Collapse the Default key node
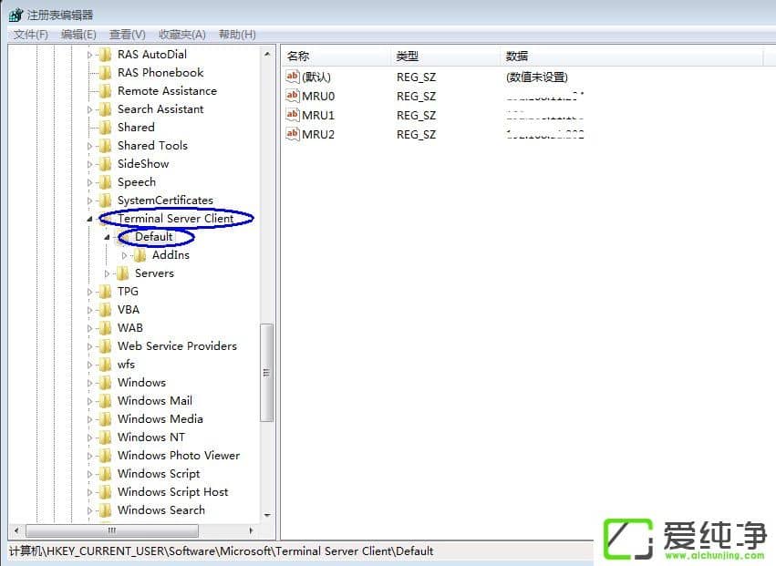Screen dimensions: 776x566 click(x=107, y=236)
